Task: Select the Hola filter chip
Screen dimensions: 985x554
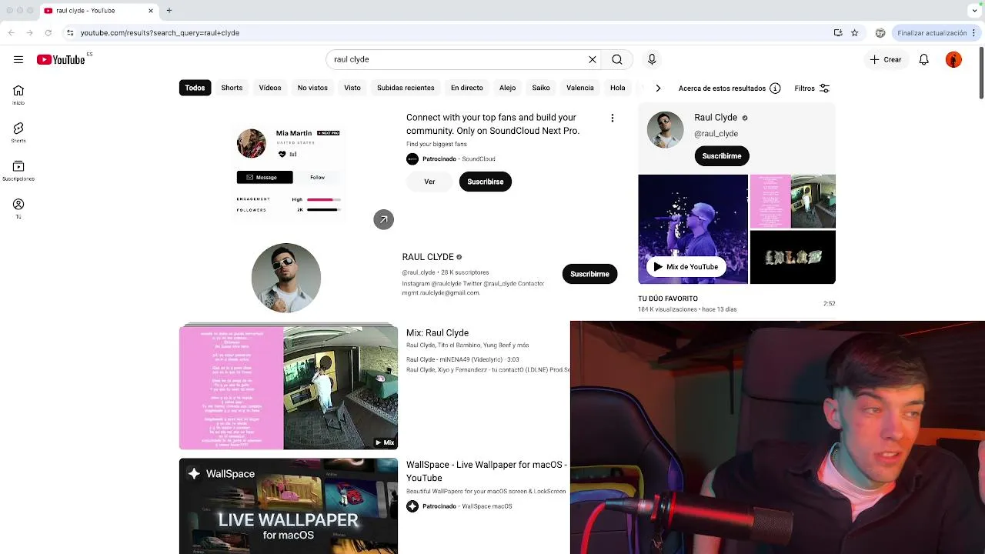Action: pos(617,88)
